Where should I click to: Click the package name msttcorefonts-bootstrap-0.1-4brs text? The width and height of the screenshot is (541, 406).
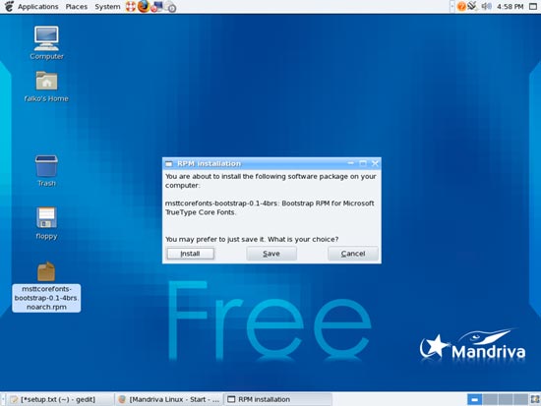coord(221,203)
